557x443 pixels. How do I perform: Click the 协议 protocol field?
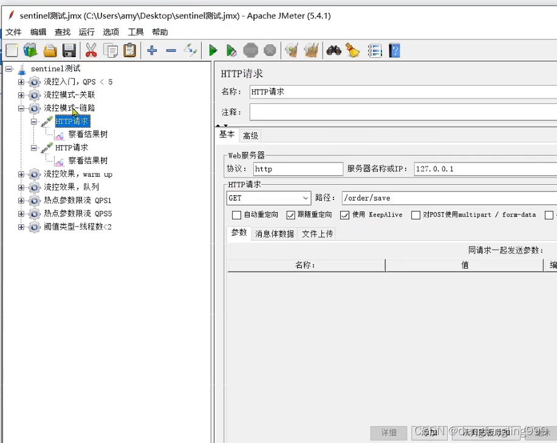(298, 169)
